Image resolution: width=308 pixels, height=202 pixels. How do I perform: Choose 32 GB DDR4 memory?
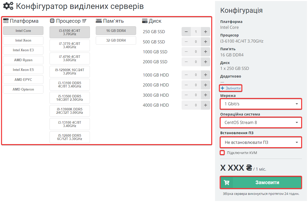click(x=116, y=41)
